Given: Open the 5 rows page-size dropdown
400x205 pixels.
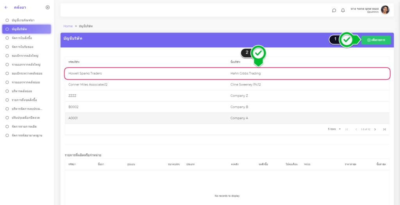Looking at the screenshot, I should point(335,129).
